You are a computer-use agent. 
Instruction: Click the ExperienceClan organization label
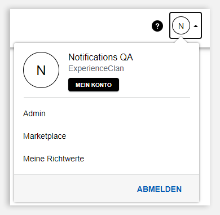pos(96,68)
